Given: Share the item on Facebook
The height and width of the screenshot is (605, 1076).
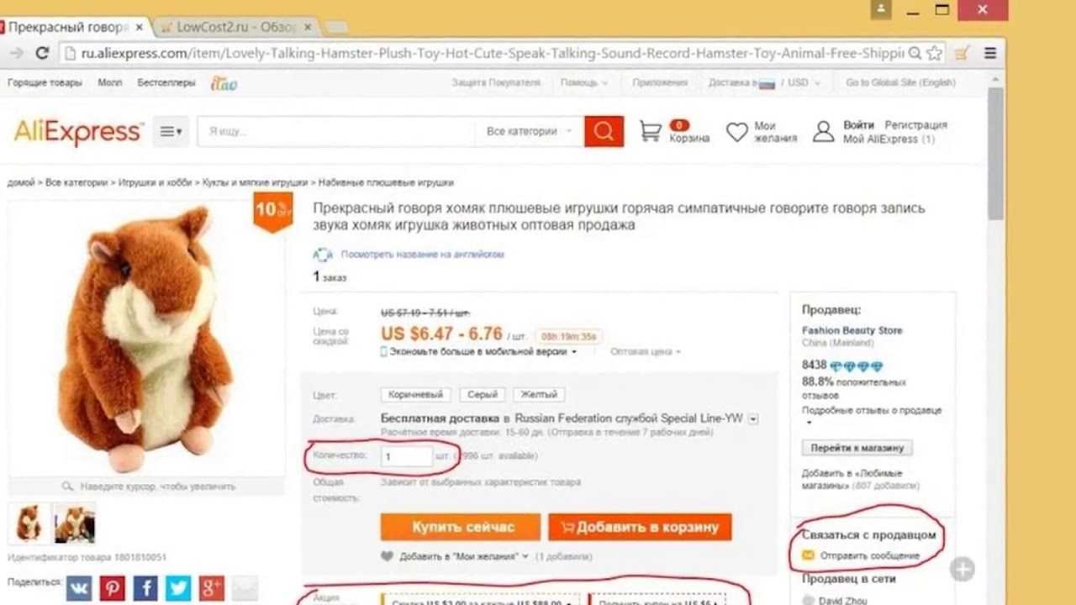Looking at the screenshot, I should pos(145,587).
